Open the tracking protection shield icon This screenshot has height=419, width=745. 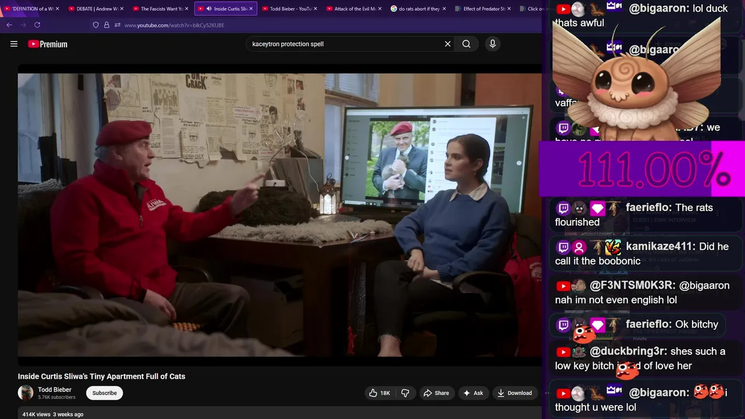coord(96,25)
